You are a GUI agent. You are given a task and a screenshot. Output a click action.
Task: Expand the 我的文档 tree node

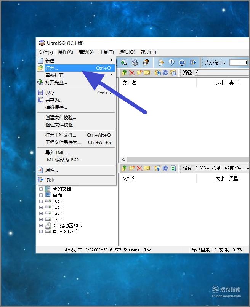[41, 189]
